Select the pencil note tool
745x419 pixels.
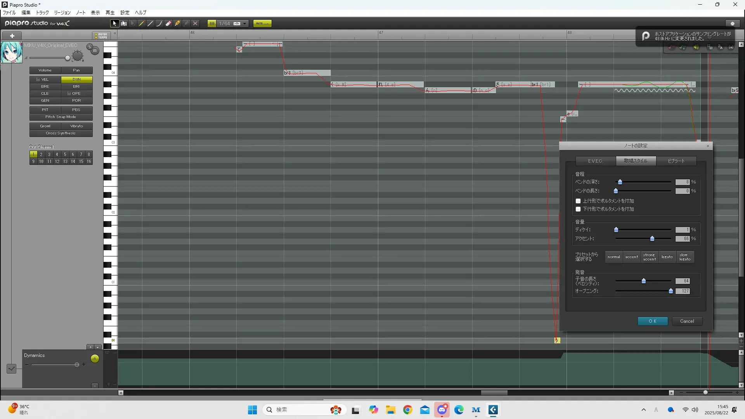coord(142,24)
